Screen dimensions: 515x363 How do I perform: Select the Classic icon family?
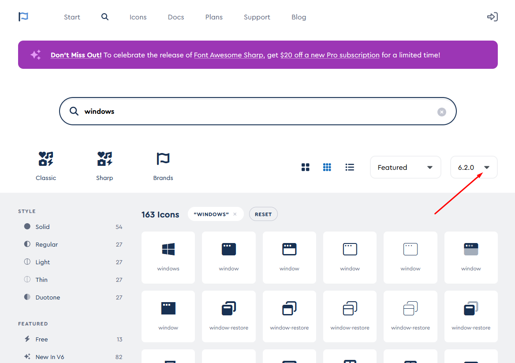coord(46,166)
